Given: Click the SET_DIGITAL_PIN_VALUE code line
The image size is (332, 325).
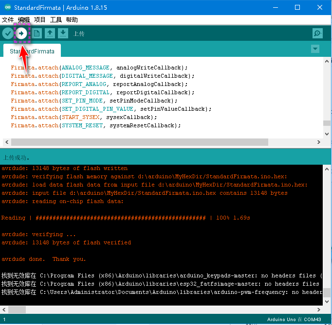Looking at the screenshot, I should [x=111, y=109].
